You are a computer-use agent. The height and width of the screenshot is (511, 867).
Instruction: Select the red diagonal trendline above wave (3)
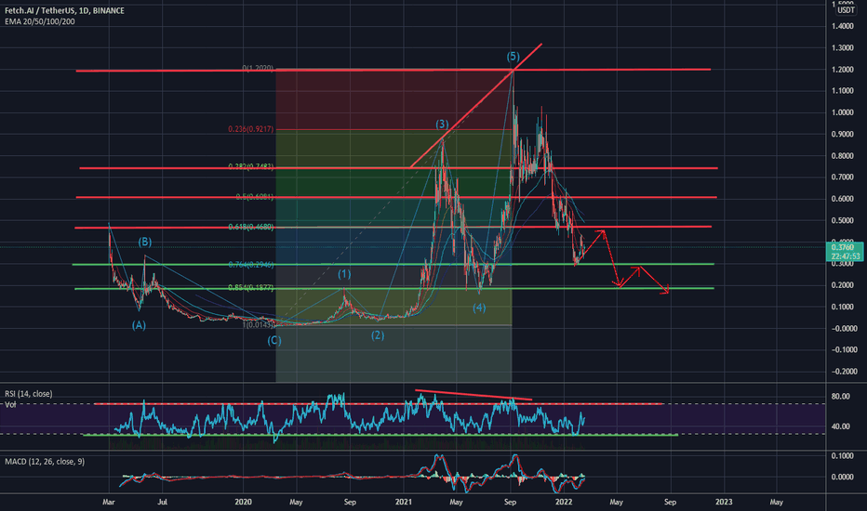tap(476, 105)
